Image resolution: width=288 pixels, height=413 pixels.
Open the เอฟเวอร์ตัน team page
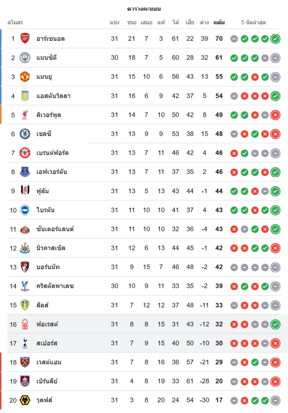pos(52,172)
